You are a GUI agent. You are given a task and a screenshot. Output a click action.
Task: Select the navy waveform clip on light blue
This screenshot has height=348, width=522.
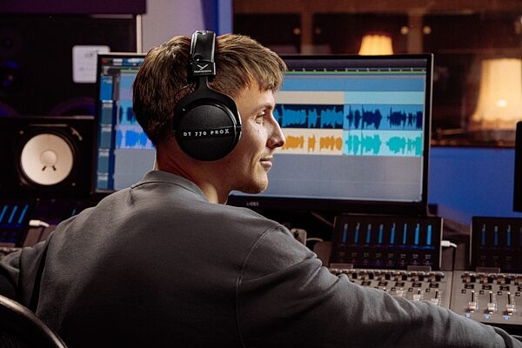pos(384,117)
